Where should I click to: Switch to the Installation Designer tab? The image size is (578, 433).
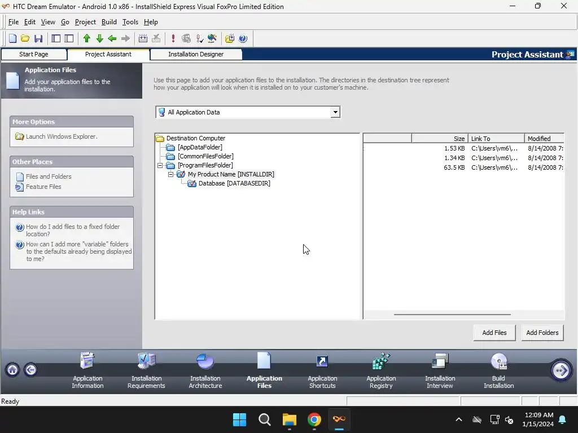coord(196,54)
